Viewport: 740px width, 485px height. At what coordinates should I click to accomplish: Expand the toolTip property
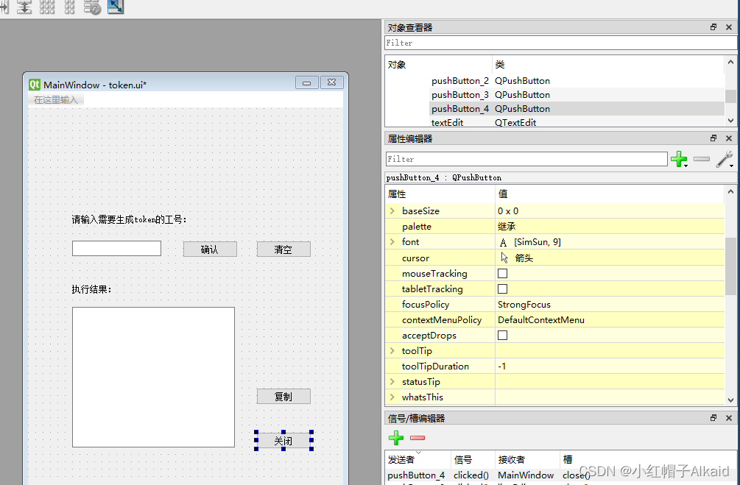point(392,351)
